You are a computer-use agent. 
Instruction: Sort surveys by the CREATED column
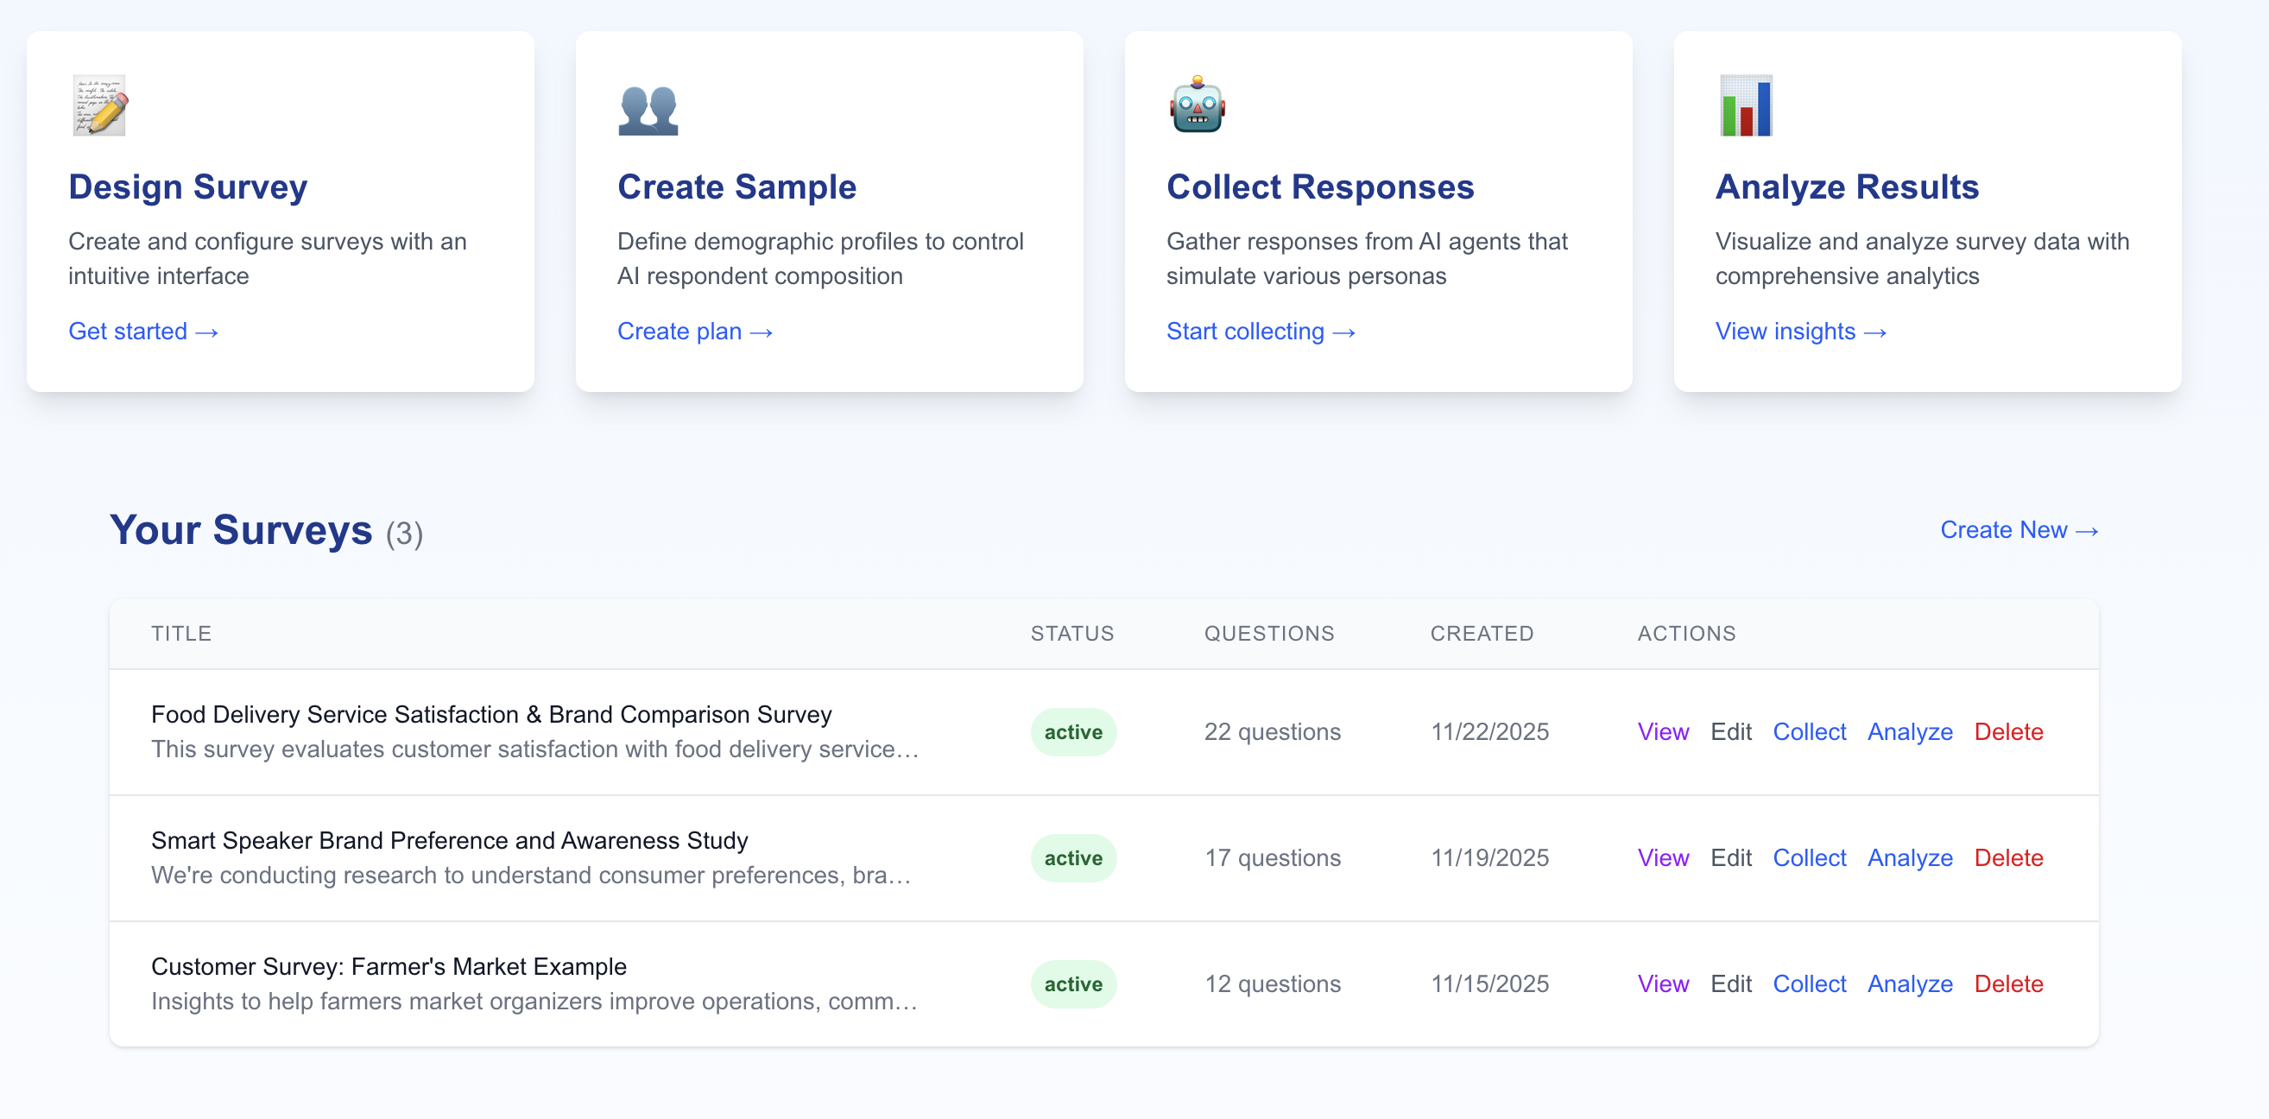tap(1482, 633)
